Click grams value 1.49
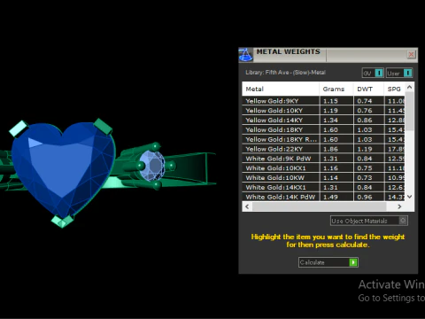Image resolution: width=425 pixels, height=319 pixels. [330, 197]
